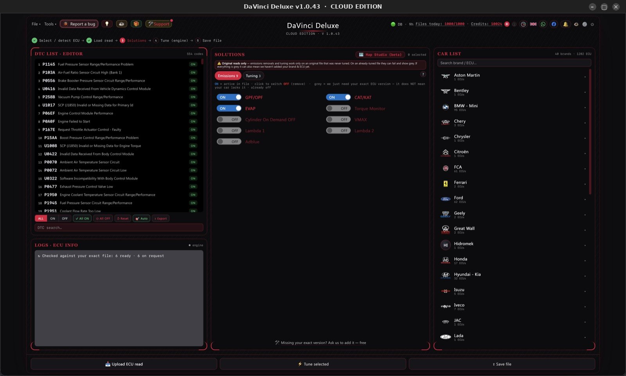
Task: Click the All OFF button
Action: tap(103, 219)
